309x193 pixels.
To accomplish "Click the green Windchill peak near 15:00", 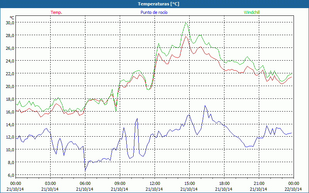I will point(186,23).
